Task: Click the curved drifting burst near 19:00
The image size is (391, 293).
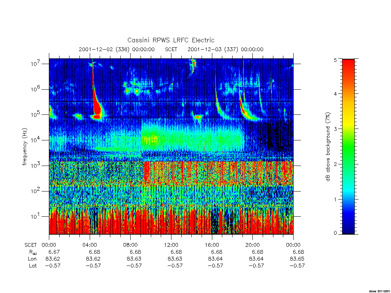Action: (246, 109)
